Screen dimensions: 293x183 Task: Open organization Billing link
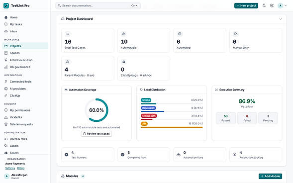pos(21,168)
